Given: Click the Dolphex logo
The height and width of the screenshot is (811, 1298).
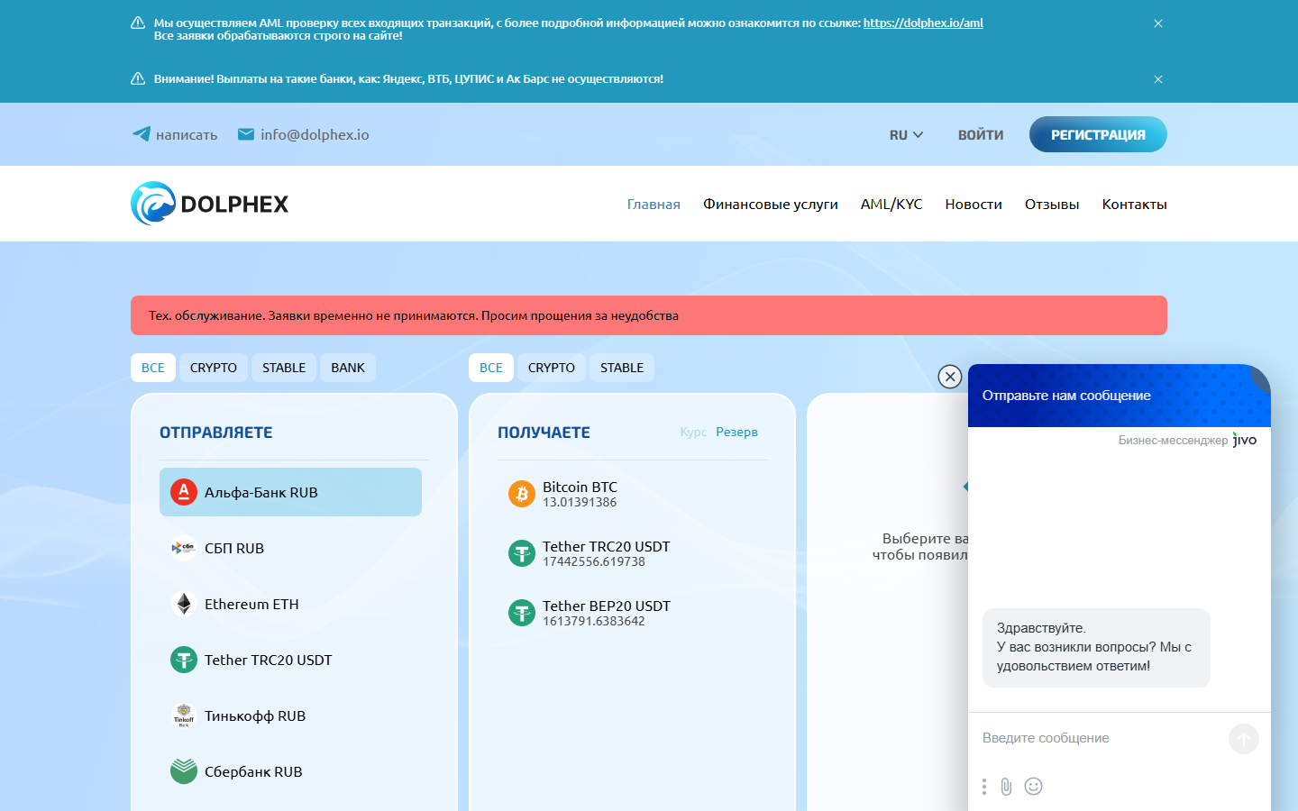Looking at the screenshot, I should point(209,204).
